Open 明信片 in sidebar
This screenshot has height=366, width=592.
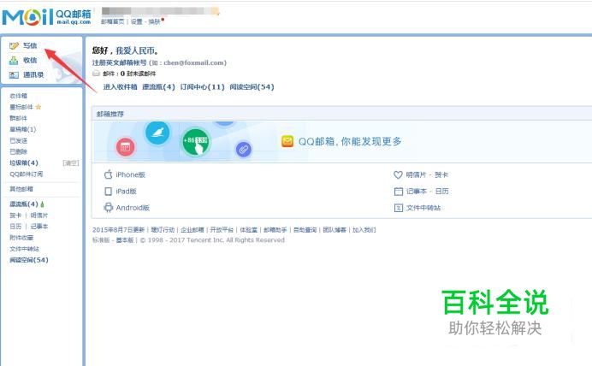pos(39,215)
